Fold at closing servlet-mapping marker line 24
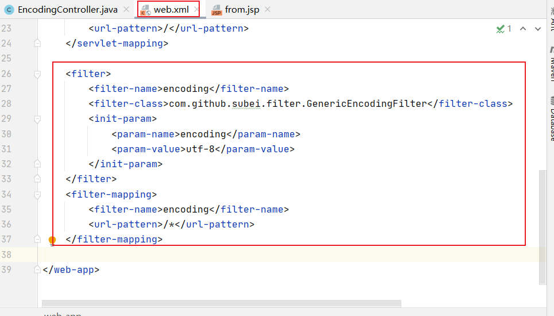 pos(37,43)
